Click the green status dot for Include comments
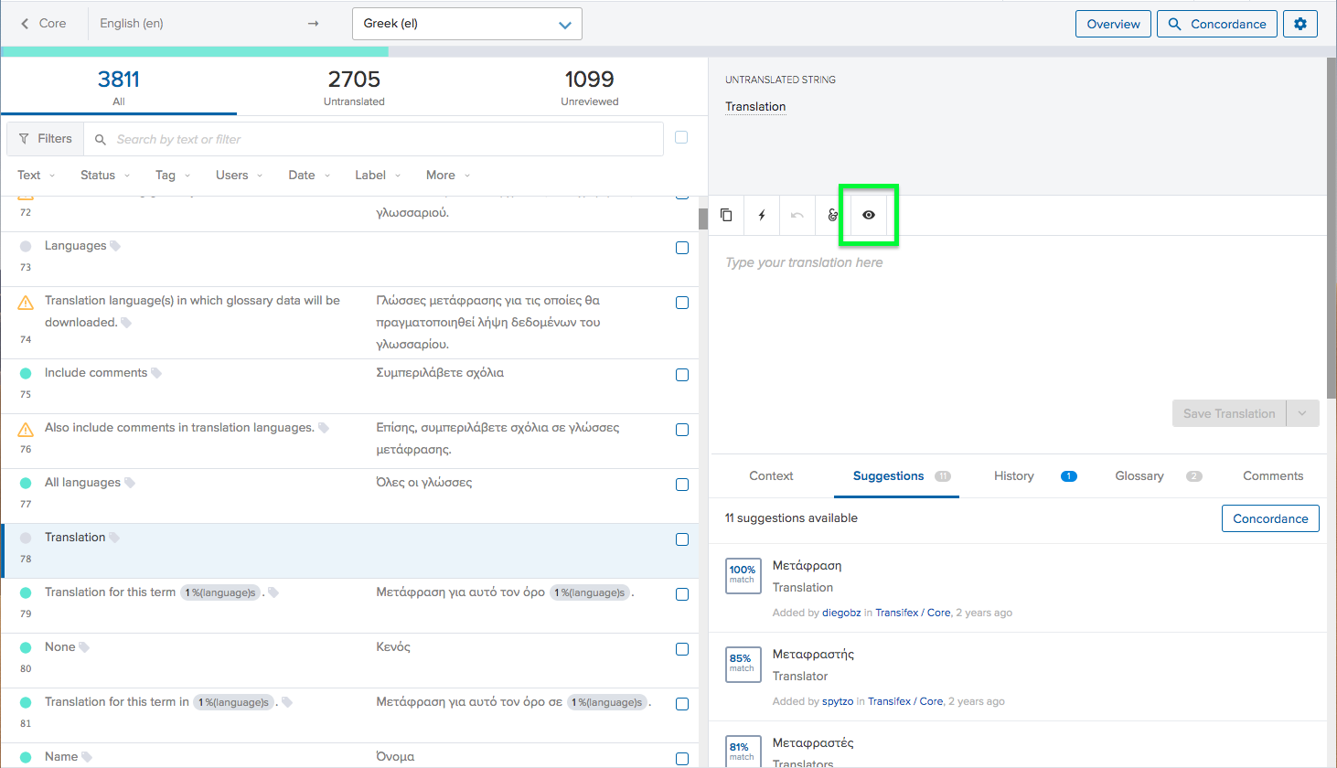 point(26,373)
